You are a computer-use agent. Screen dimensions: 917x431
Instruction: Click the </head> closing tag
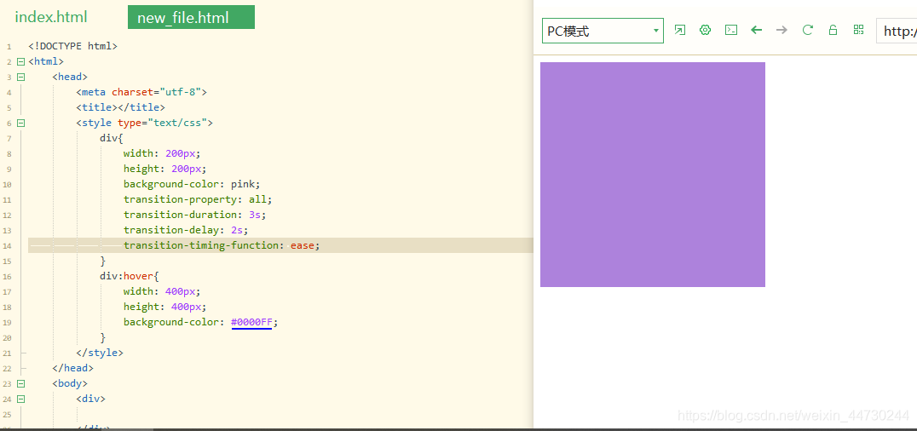click(x=72, y=368)
